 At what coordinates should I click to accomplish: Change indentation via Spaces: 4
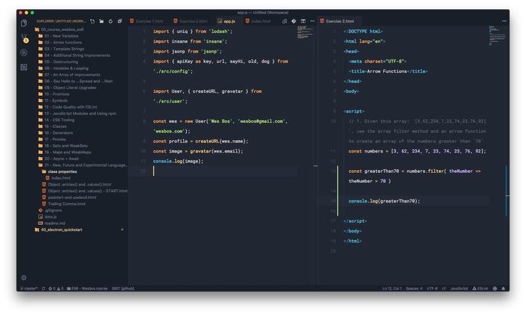tap(414, 288)
